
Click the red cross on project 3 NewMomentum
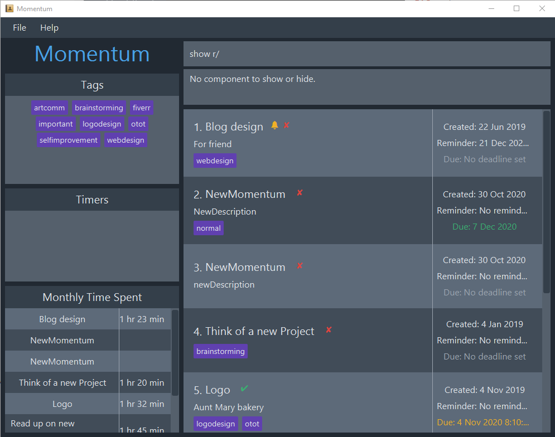point(300,265)
